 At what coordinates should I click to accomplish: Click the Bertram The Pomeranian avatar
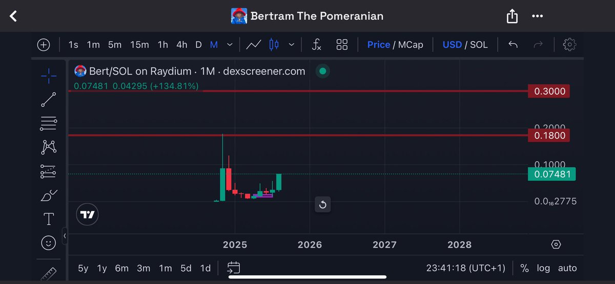click(x=239, y=16)
